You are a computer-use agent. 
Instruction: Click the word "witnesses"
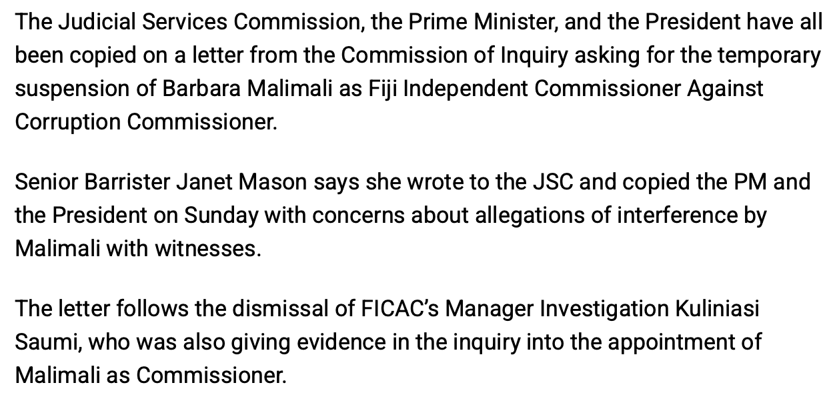click(x=207, y=249)
